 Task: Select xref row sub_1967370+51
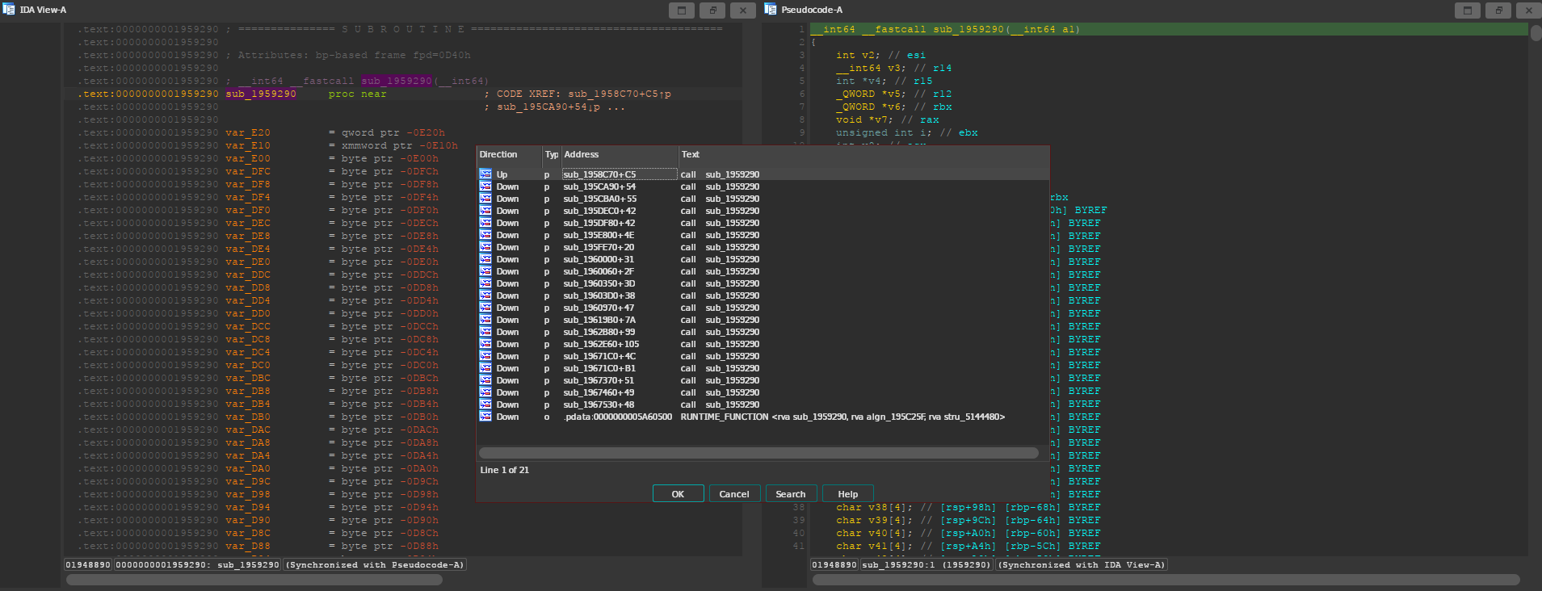763,380
